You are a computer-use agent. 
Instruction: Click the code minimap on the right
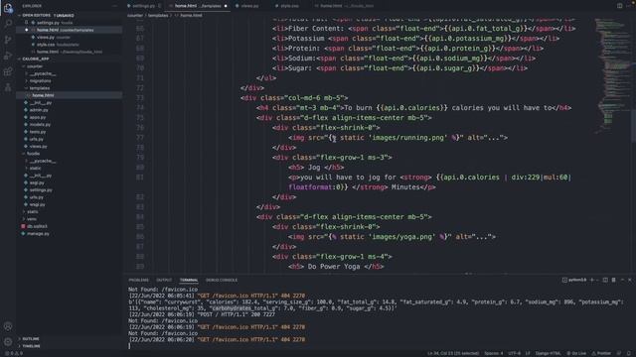point(612,75)
